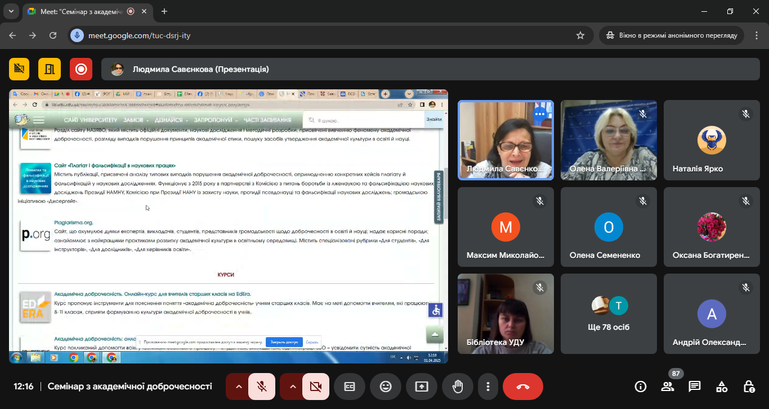Open chat with everyone panel
The width and height of the screenshot is (769, 409).
coord(695,387)
